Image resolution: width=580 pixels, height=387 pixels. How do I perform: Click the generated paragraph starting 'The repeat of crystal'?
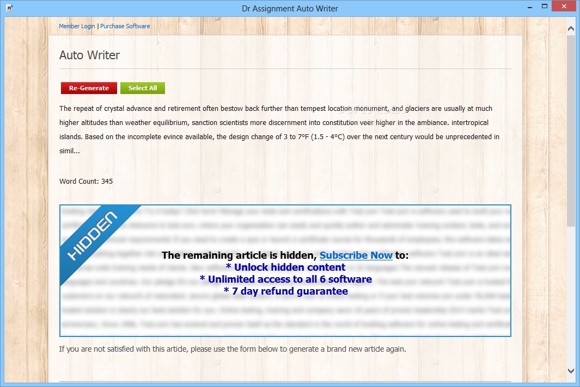[x=279, y=129]
